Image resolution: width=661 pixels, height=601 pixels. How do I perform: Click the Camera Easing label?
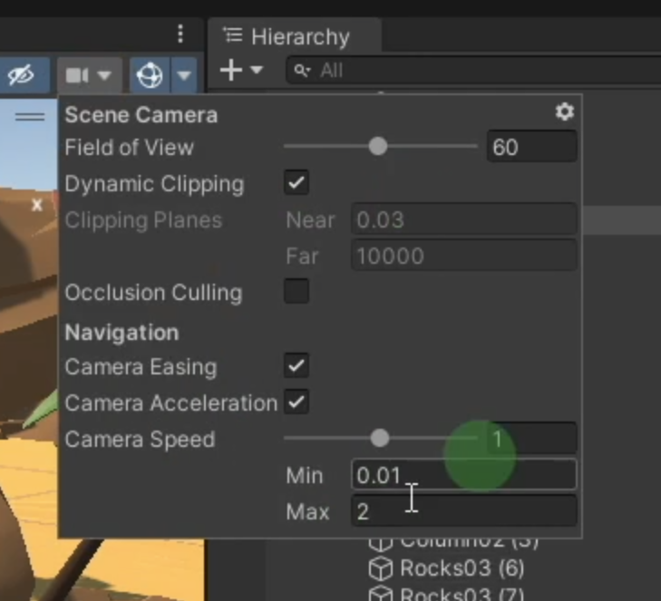141,367
